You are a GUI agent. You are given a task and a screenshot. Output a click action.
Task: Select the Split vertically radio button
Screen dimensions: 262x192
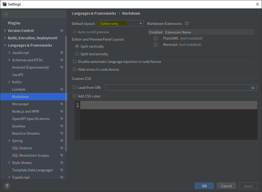(x=77, y=46)
